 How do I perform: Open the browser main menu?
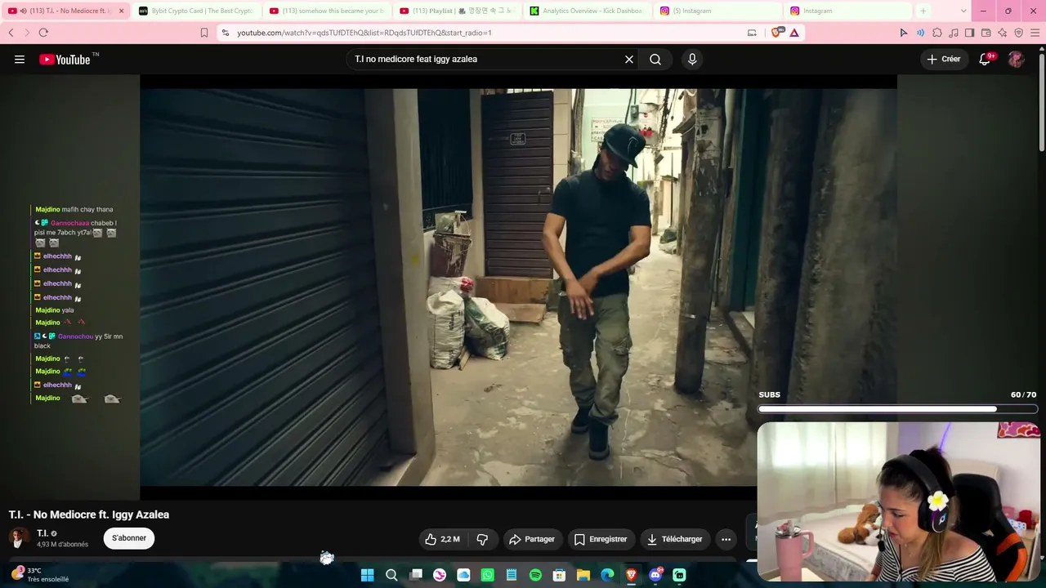point(1035,33)
